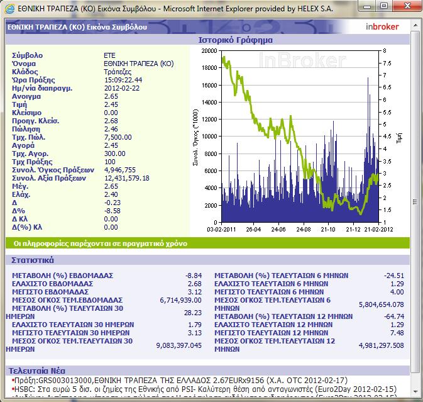
Task: Click 30-day average volume 9,083,397.045
Action: pyautogui.click(x=179, y=345)
